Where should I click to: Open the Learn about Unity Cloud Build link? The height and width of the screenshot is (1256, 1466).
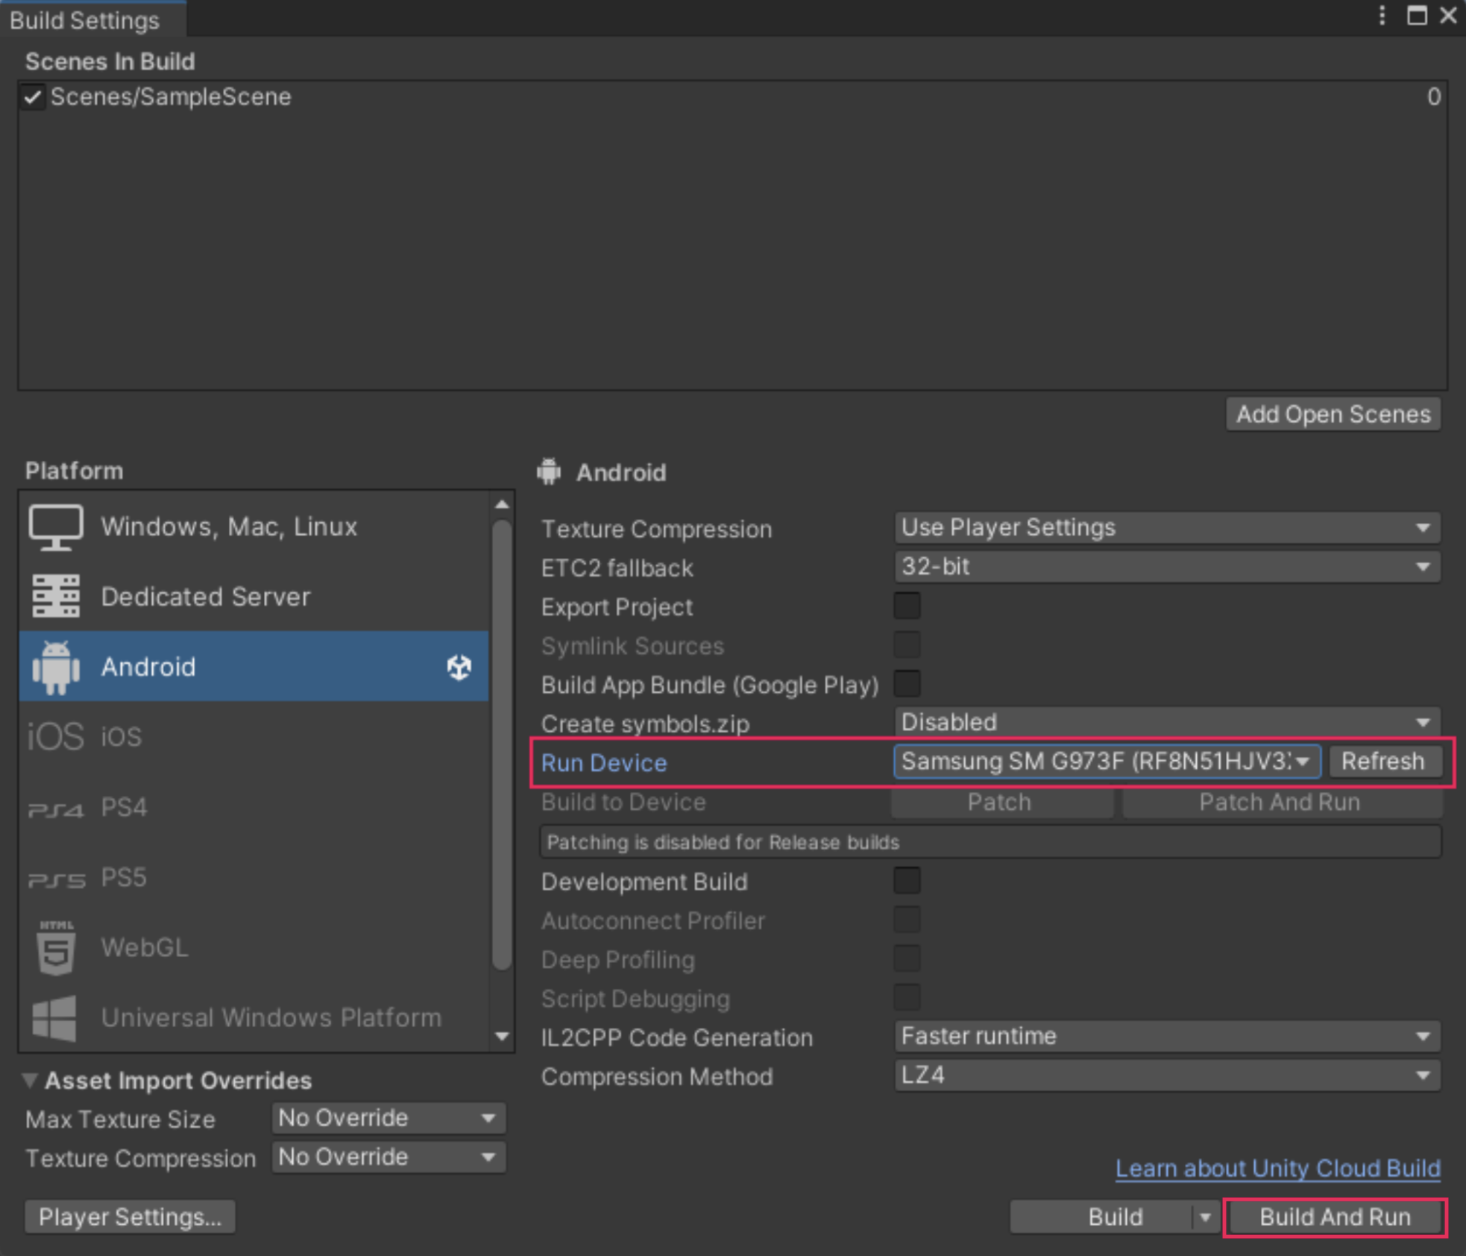[1277, 1168]
